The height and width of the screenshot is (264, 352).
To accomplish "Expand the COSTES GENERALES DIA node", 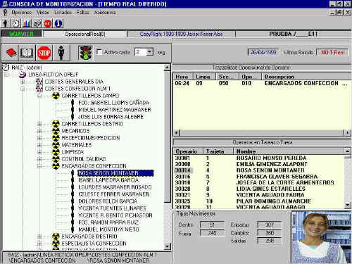I will [23, 82].
